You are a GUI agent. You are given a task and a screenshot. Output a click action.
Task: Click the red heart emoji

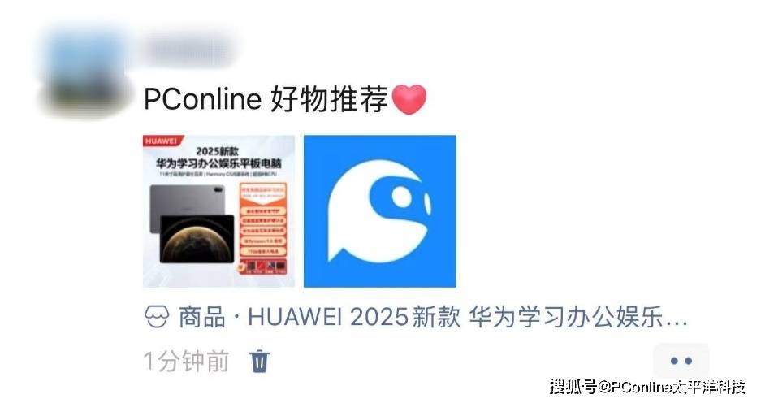[409, 99]
